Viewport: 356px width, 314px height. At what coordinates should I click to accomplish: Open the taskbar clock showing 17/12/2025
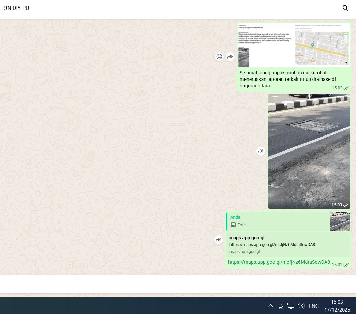[x=337, y=306]
